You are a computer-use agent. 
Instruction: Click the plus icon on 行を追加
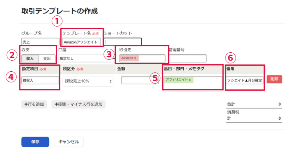[x=26, y=104]
